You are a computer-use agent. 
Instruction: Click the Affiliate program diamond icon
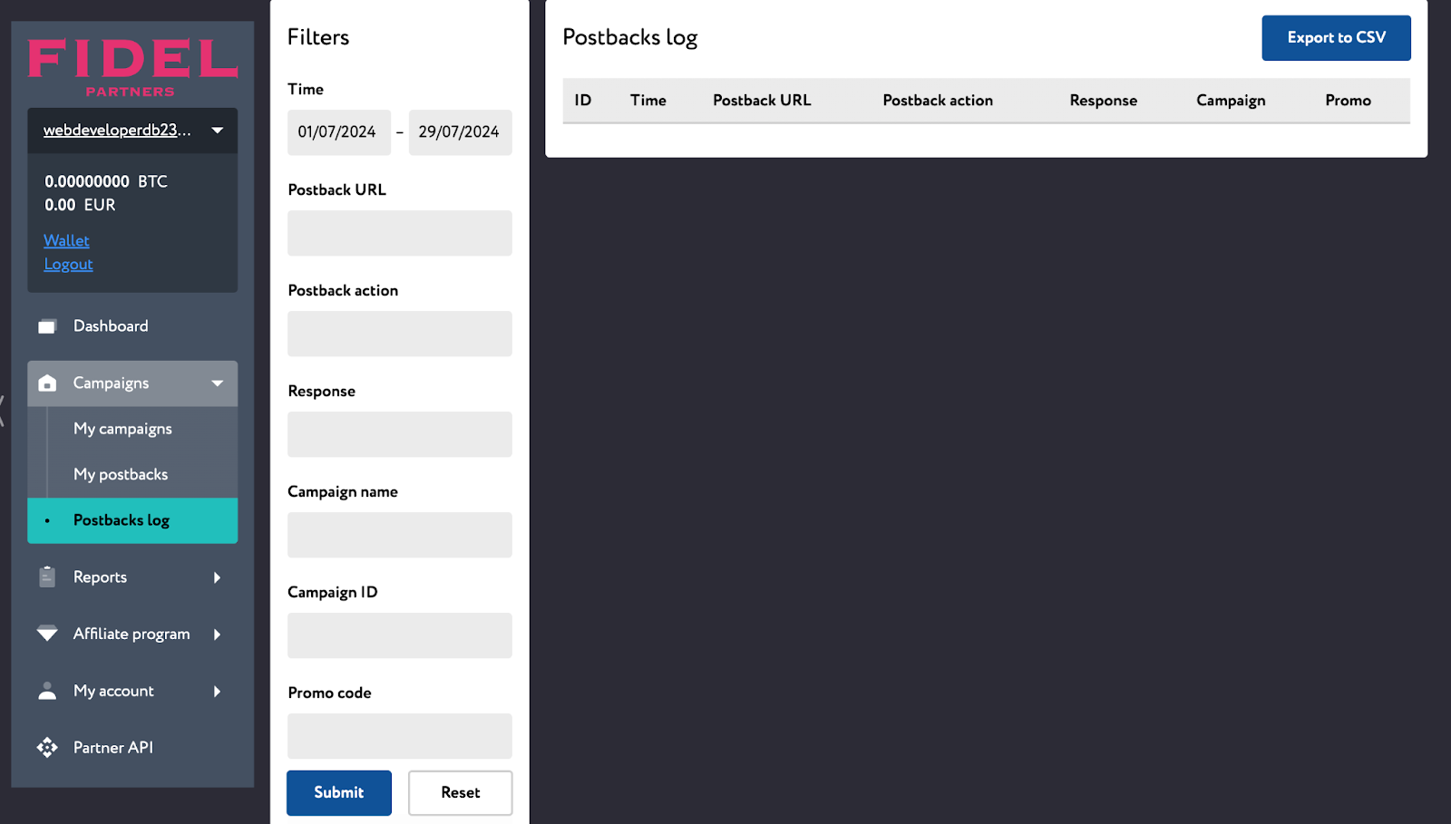click(x=47, y=634)
